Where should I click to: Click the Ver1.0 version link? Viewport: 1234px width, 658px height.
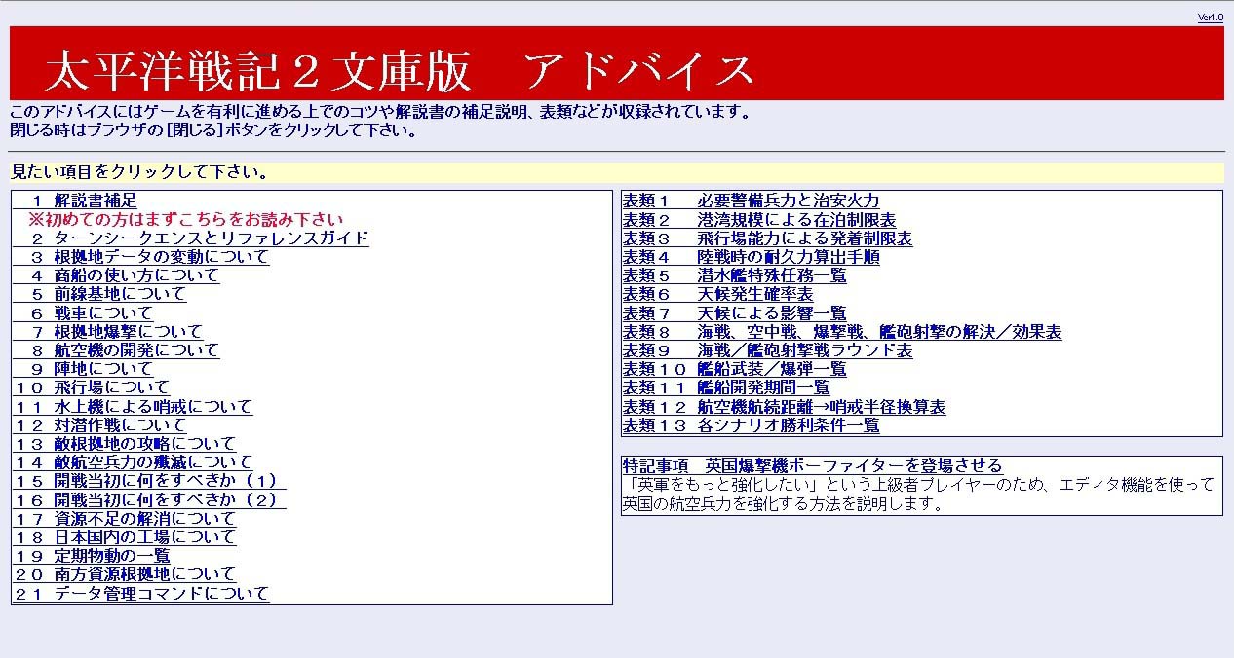coord(1210,18)
